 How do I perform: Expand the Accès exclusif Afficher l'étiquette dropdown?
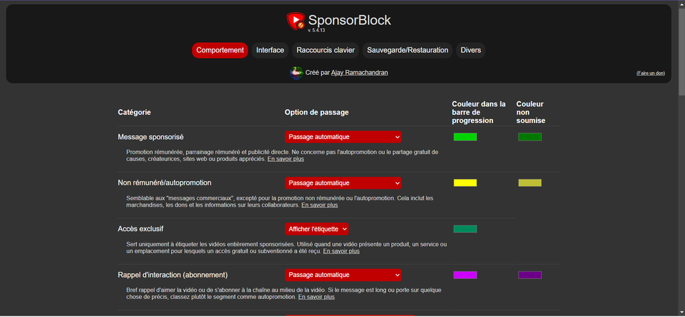[x=317, y=229]
